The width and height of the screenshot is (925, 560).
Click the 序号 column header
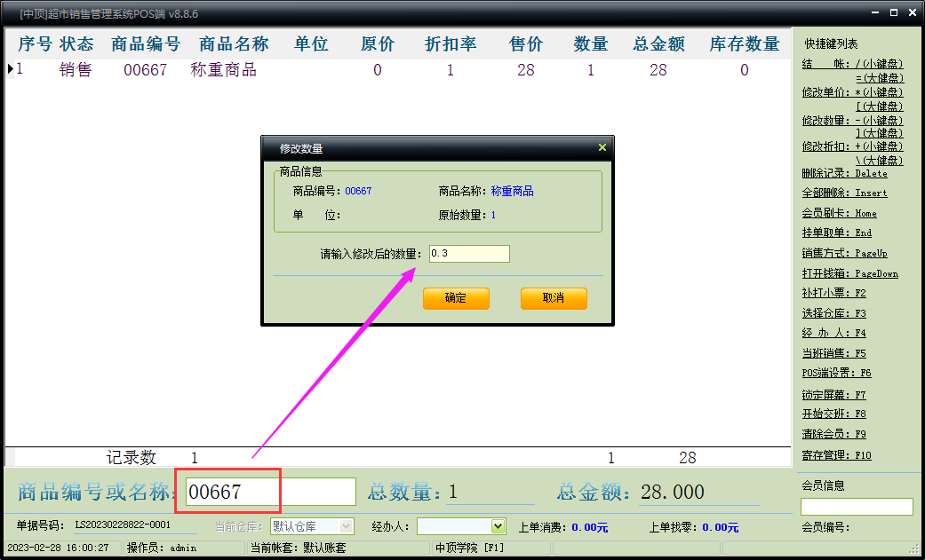36,43
